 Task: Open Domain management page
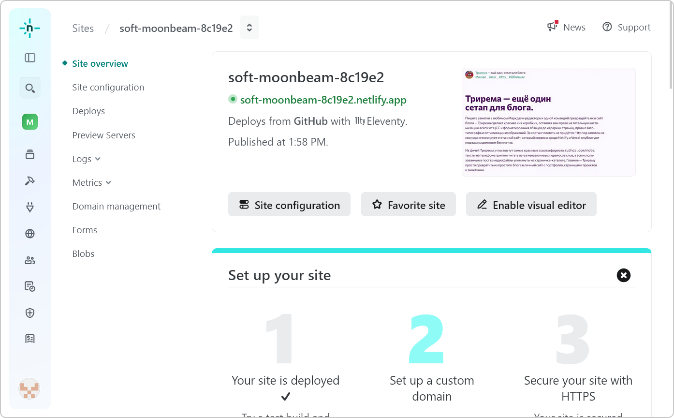[117, 207]
